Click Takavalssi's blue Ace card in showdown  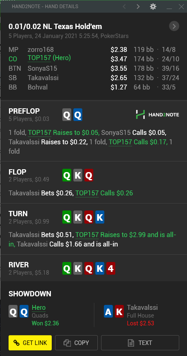click(x=108, y=311)
